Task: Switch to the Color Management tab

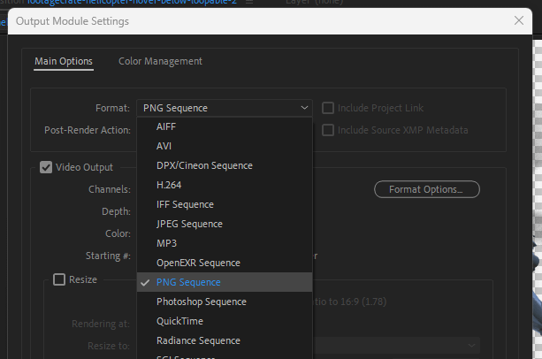Action: 160,61
